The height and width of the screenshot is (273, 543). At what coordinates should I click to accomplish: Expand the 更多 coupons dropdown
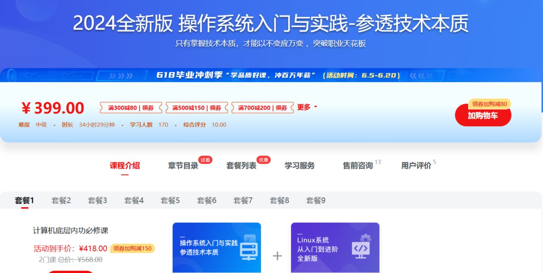point(307,107)
